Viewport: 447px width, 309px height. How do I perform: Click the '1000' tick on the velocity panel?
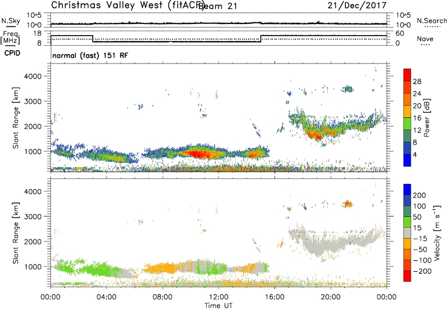(33, 267)
